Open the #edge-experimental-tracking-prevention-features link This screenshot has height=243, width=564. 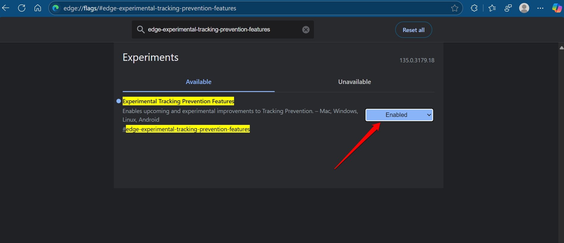(x=186, y=129)
